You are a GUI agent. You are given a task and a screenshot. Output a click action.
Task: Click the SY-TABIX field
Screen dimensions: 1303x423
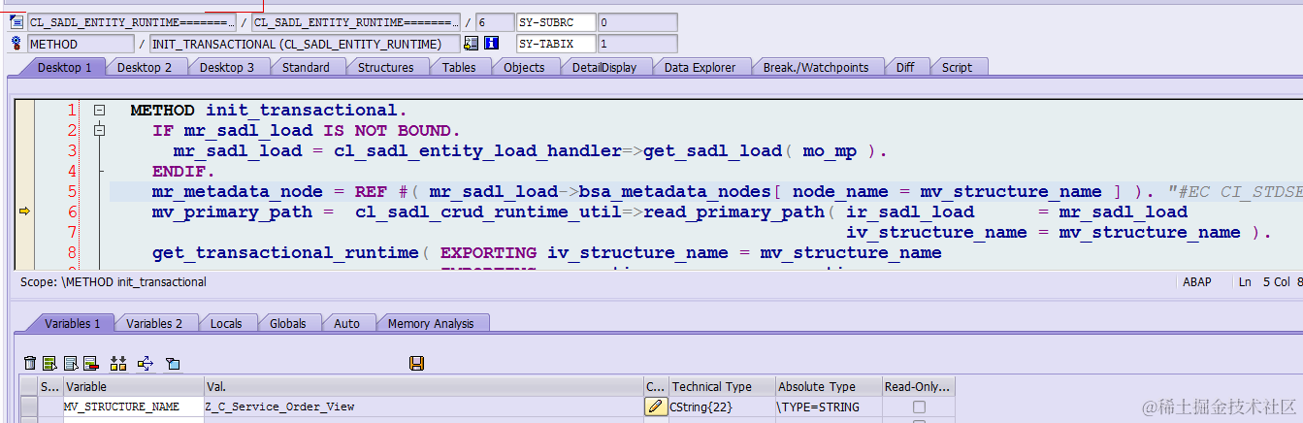tap(556, 44)
